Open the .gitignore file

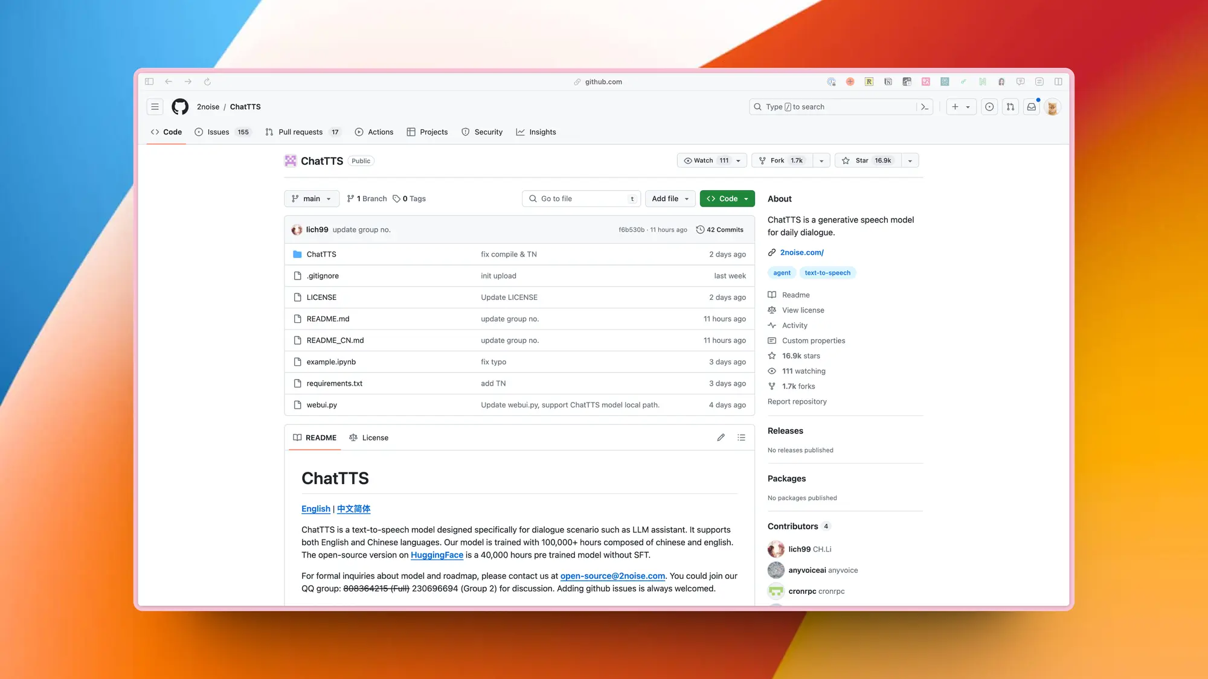(x=323, y=276)
